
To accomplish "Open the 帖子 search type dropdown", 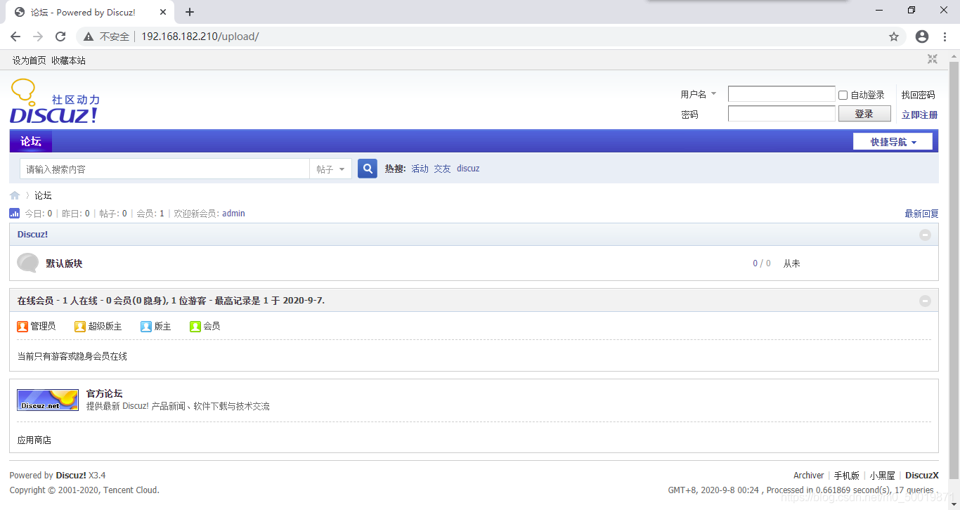I will click(330, 169).
